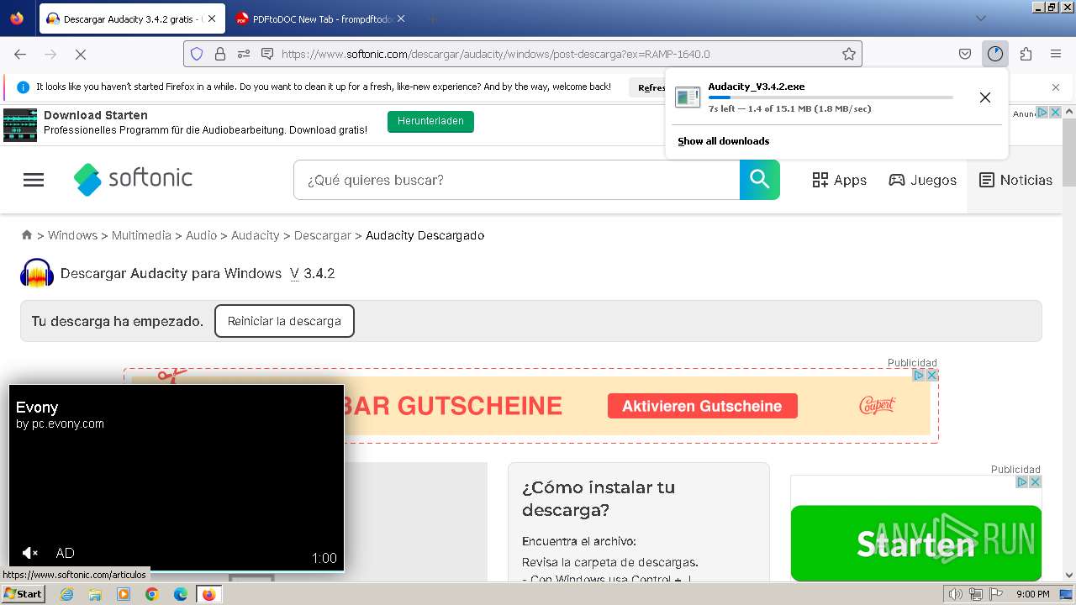The width and height of the screenshot is (1076, 605).
Task: Click the Evony video ad title
Action: tap(37, 408)
